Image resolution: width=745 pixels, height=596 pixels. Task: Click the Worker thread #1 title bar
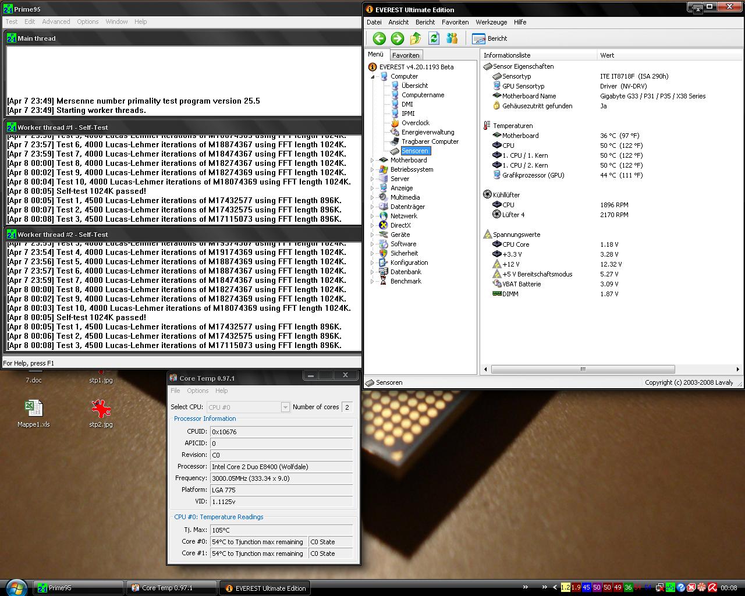(183, 127)
